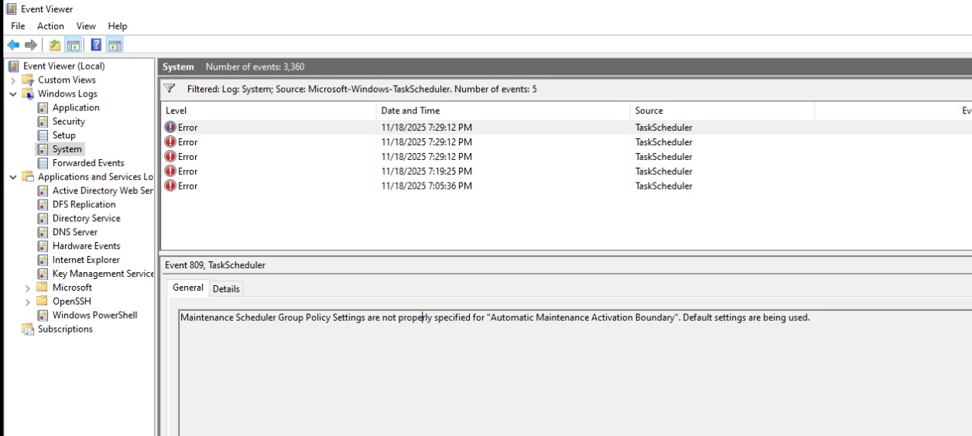Click the System log icon in the tree
Image resolution: width=972 pixels, height=436 pixels.
pyautogui.click(x=43, y=149)
